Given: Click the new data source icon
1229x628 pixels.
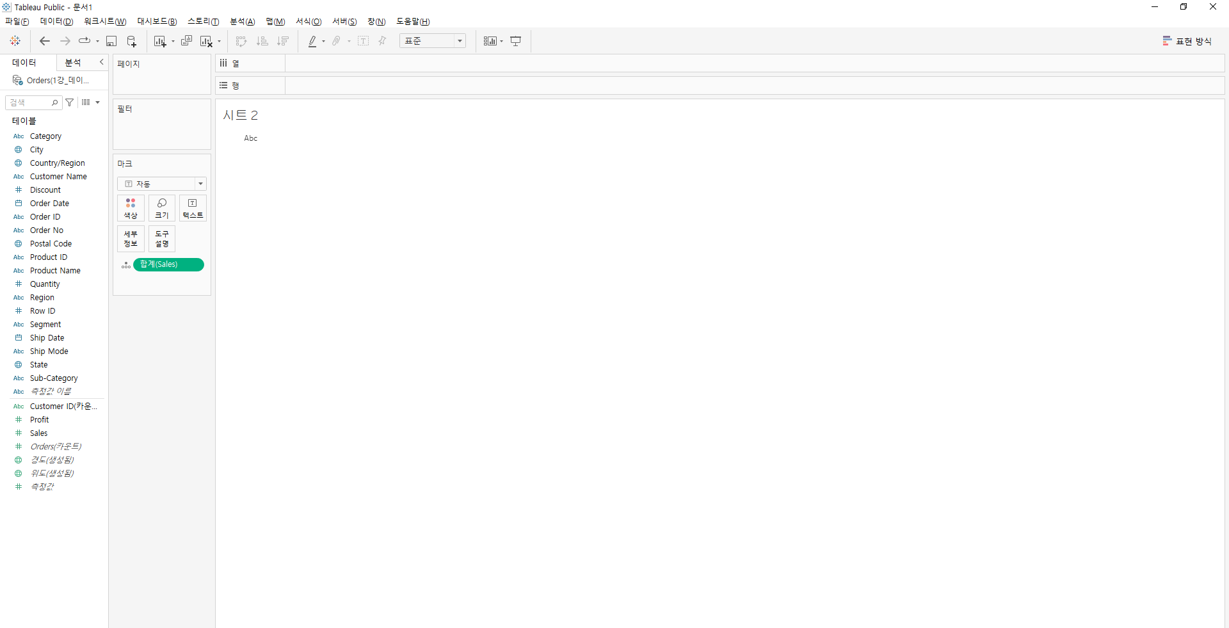Looking at the screenshot, I should pyautogui.click(x=131, y=41).
